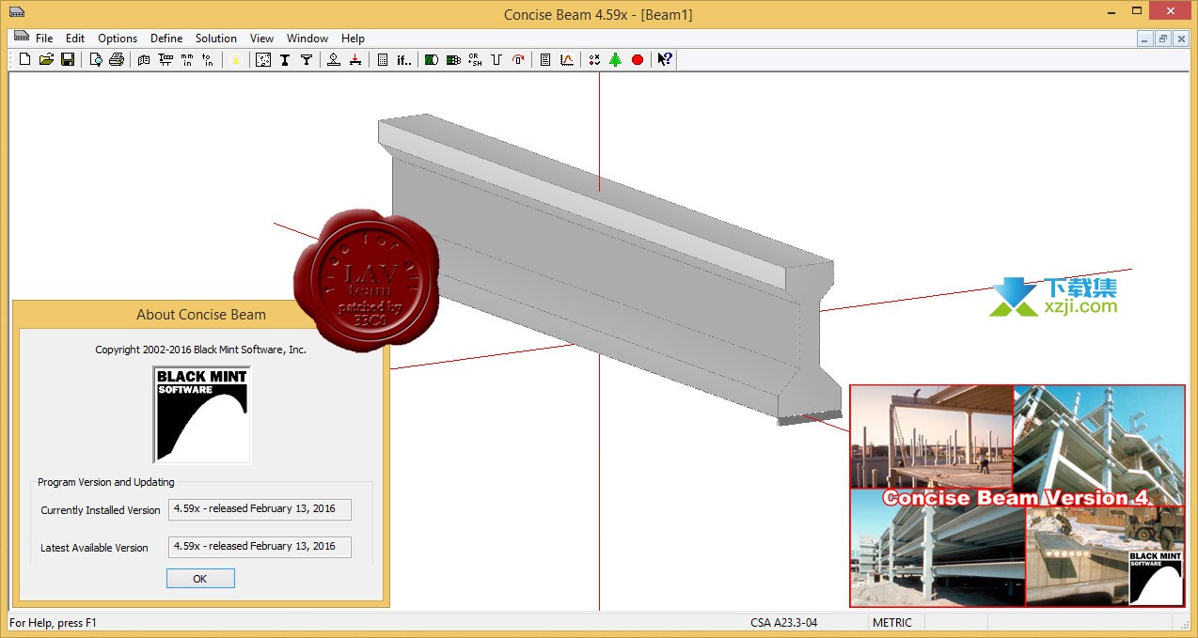
Task: Click the Currently Installed Version field
Action: pos(260,509)
